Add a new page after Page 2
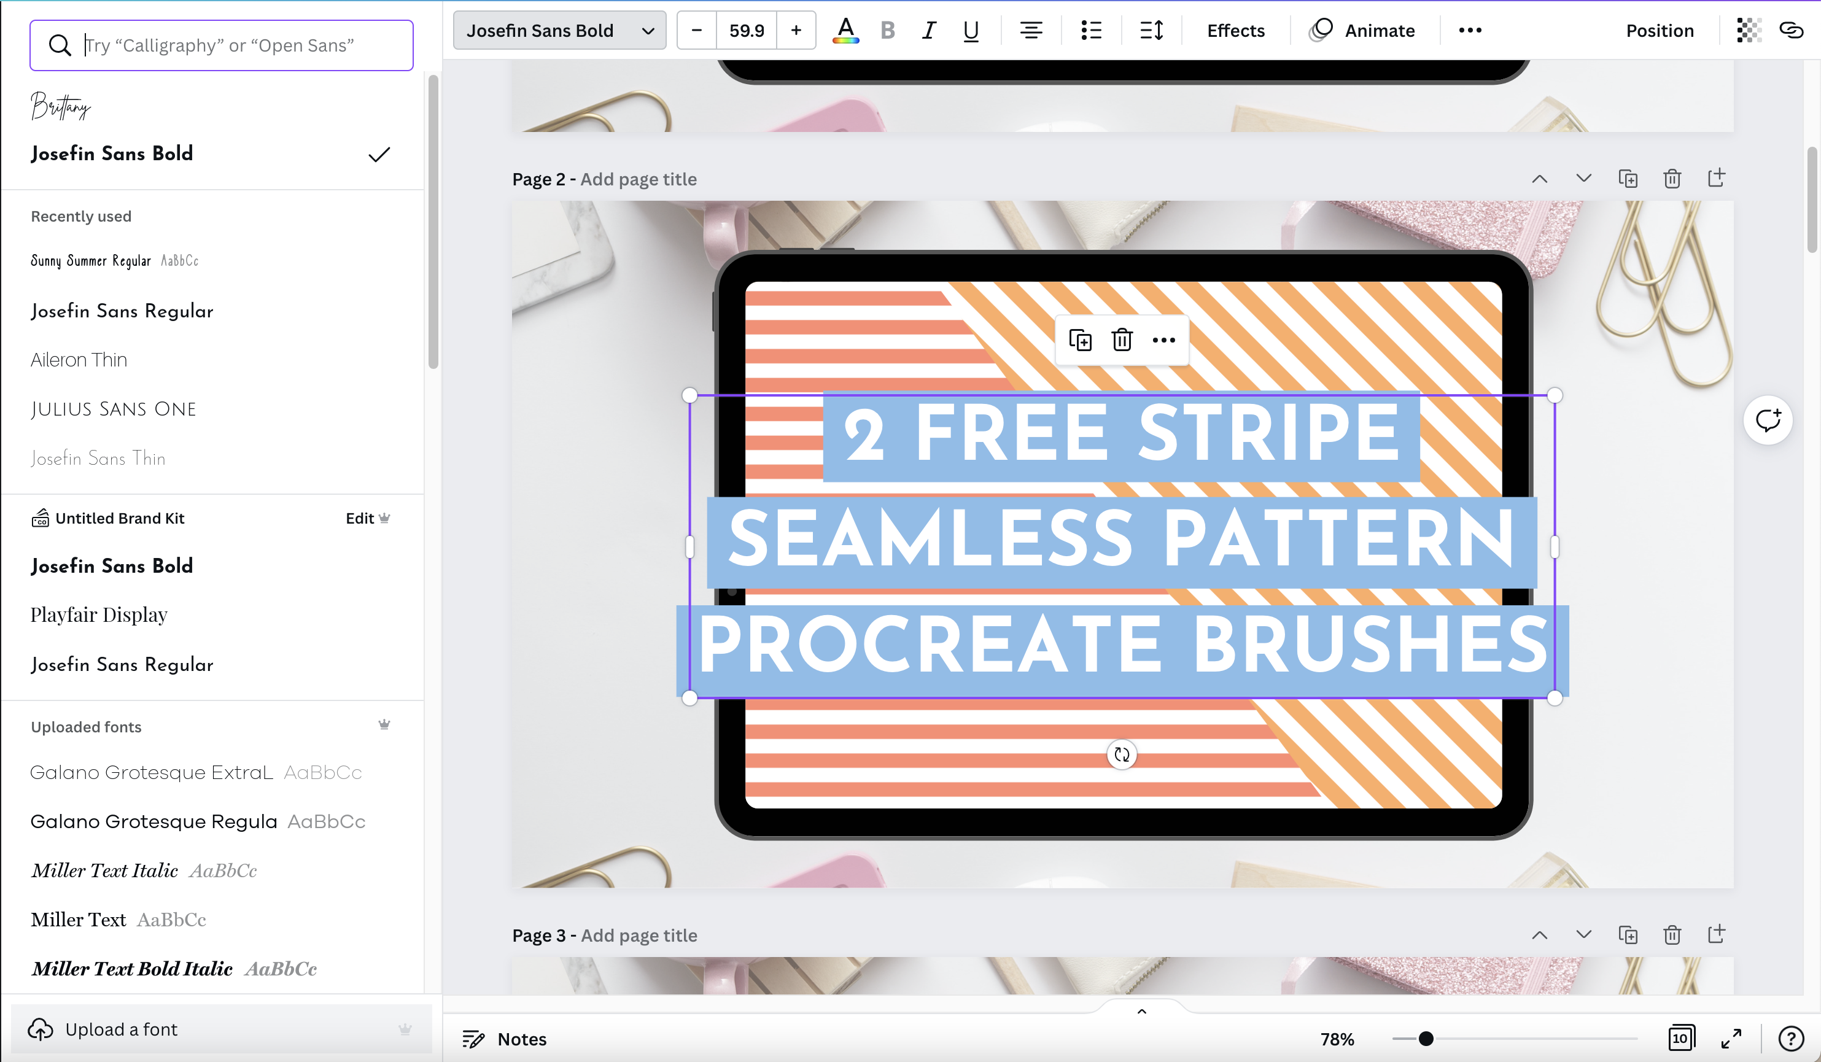 pos(1716,179)
